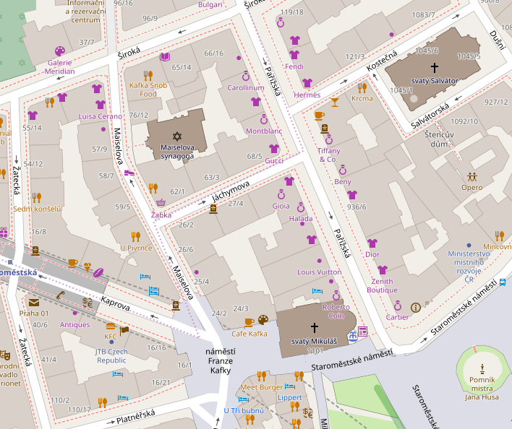Select the bookshop icon on Široká
Image resolution: width=512 pixels, height=429 pixels.
click(165, 57)
